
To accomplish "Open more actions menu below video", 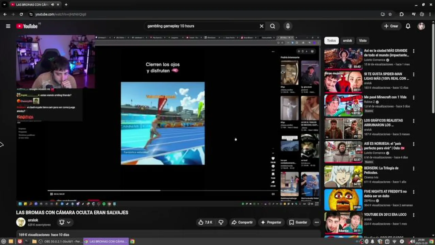I will click(x=317, y=222).
